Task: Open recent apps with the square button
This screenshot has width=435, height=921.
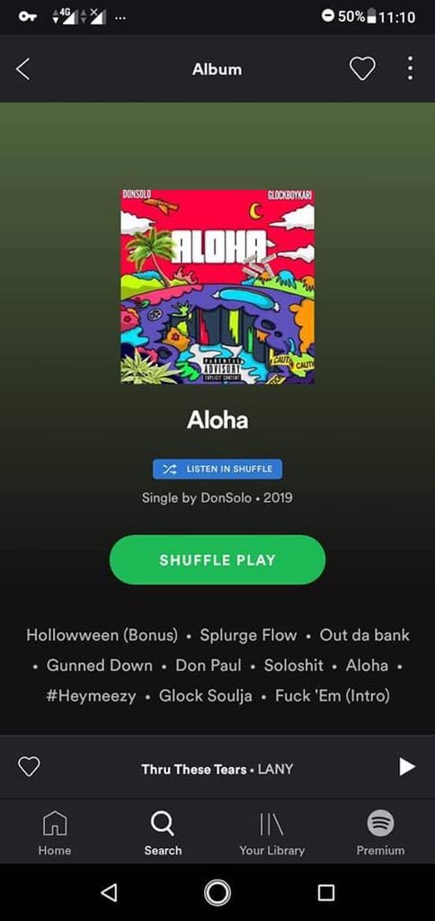Action: (x=326, y=893)
